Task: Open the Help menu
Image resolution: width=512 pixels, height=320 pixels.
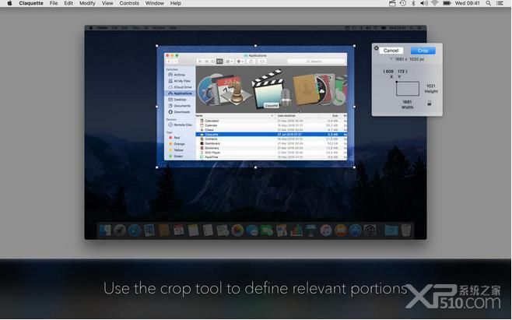Action: [x=175, y=3]
